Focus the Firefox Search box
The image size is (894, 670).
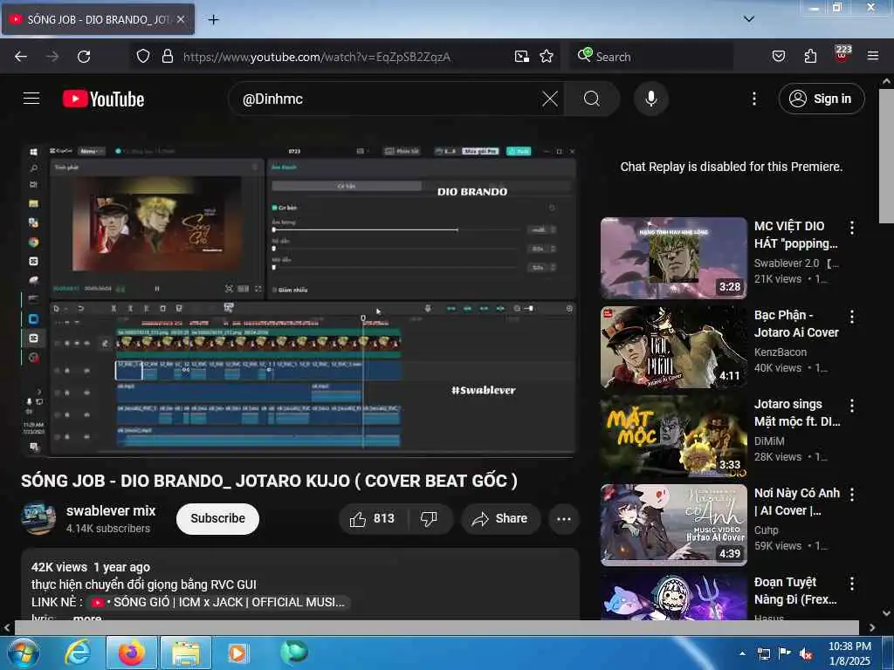[x=651, y=57]
